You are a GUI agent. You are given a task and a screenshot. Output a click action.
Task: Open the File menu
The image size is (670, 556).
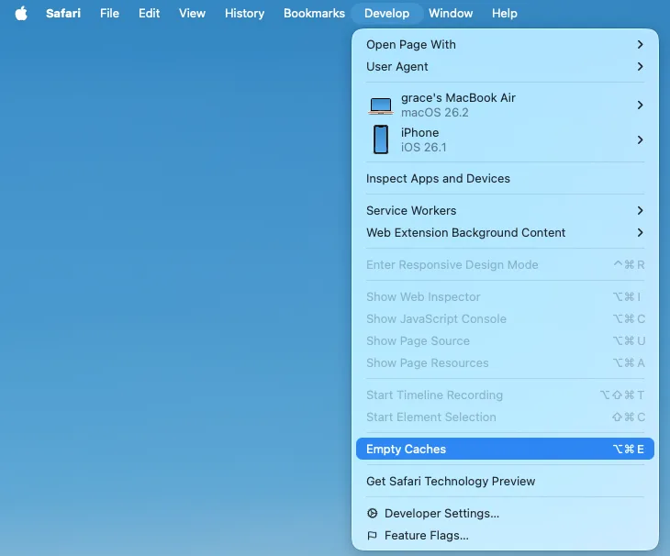[109, 13]
